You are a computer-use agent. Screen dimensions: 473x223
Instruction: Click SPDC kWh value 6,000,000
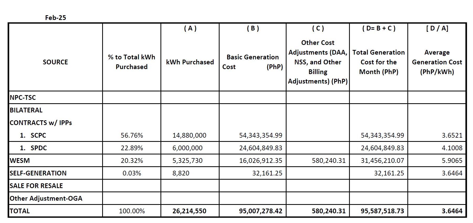click(x=188, y=148)
